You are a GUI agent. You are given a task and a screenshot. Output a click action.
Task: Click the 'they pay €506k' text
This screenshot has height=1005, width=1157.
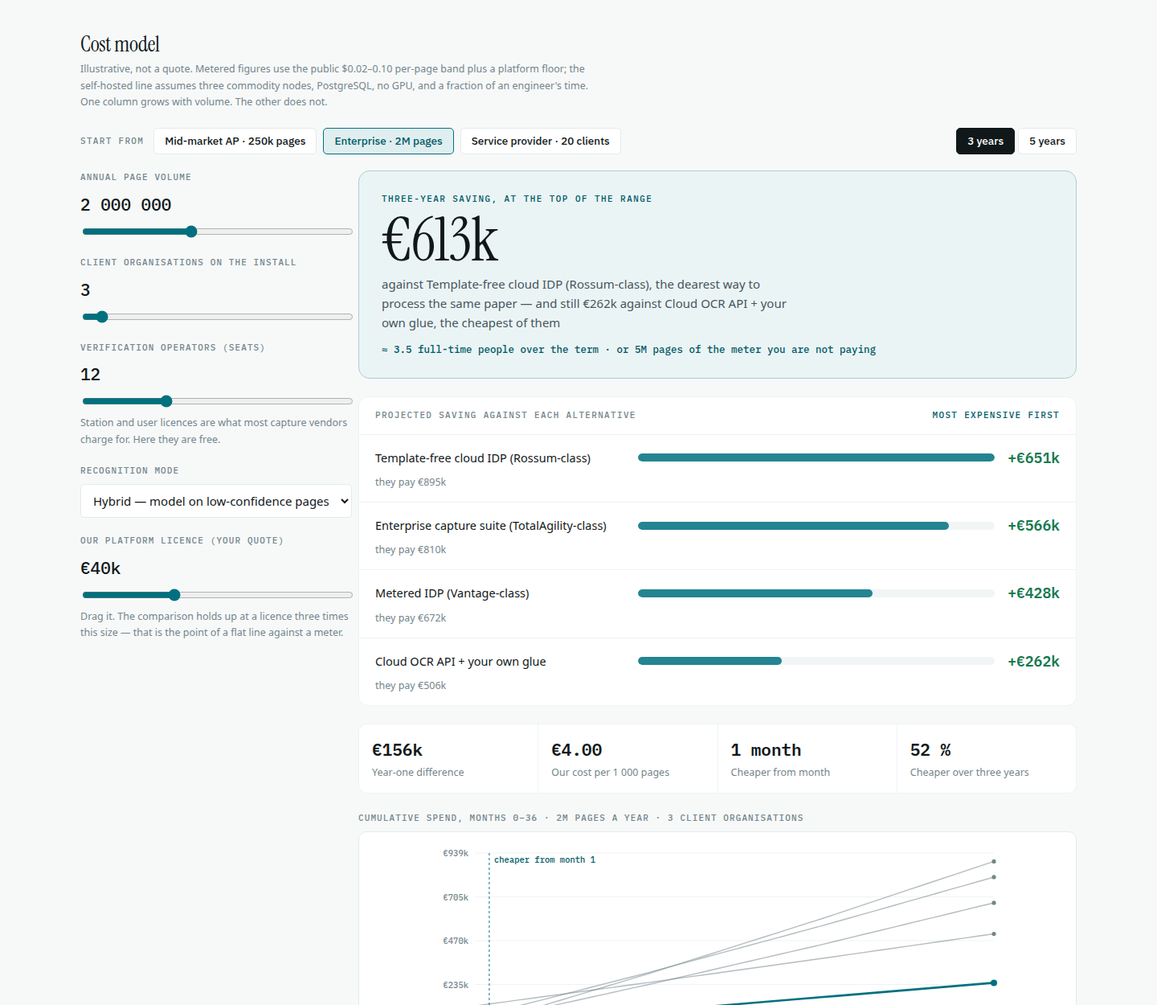pos(411,686)
